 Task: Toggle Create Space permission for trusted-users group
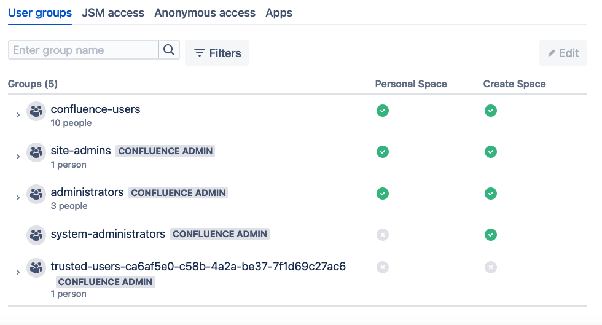(490, 267)
